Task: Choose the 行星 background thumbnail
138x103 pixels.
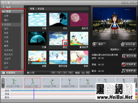Action: 37,39
